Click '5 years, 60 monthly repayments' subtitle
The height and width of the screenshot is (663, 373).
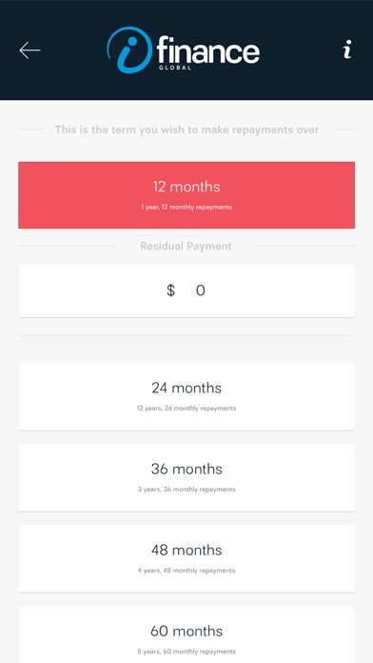186,652
